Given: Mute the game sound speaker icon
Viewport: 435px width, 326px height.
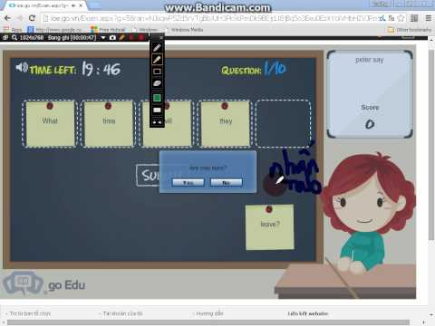Looking at the screenshot, I should pos(22,67).
